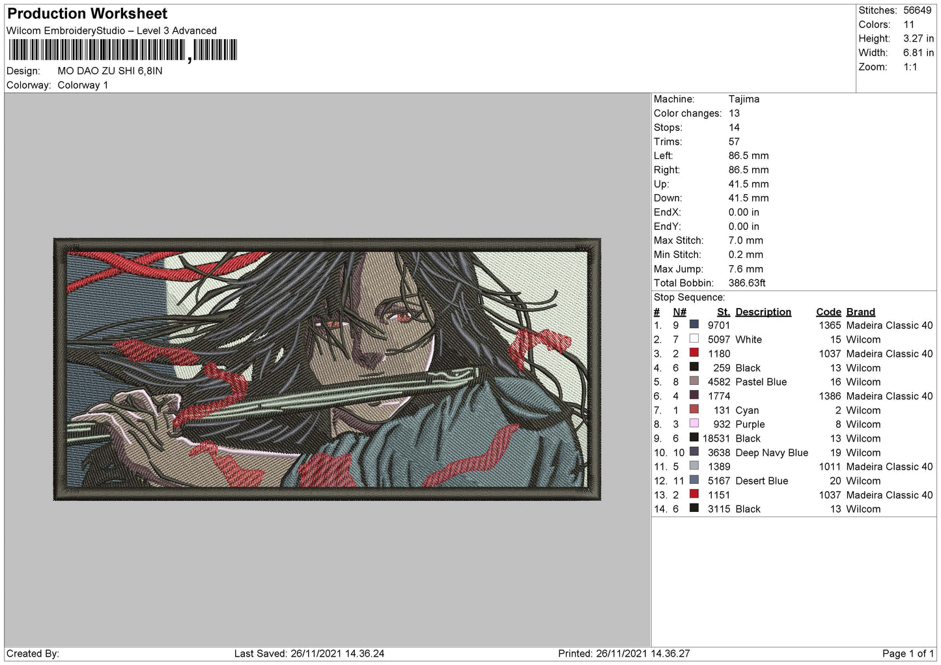The image size is (941, 665).
Task: Select the "Last Saved: 26/11/2021 14.36.24" footer text
Action: [x=309, y=653]
